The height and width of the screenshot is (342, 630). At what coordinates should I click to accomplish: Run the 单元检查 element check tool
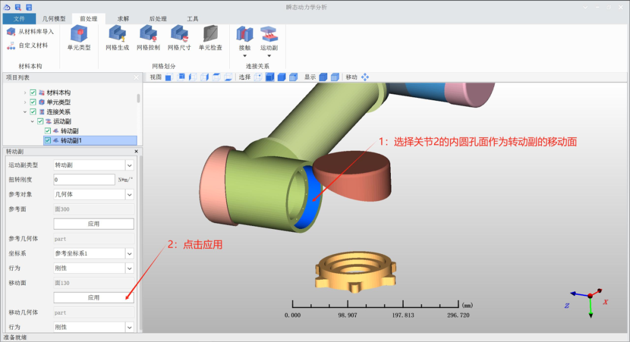(210, 38)
